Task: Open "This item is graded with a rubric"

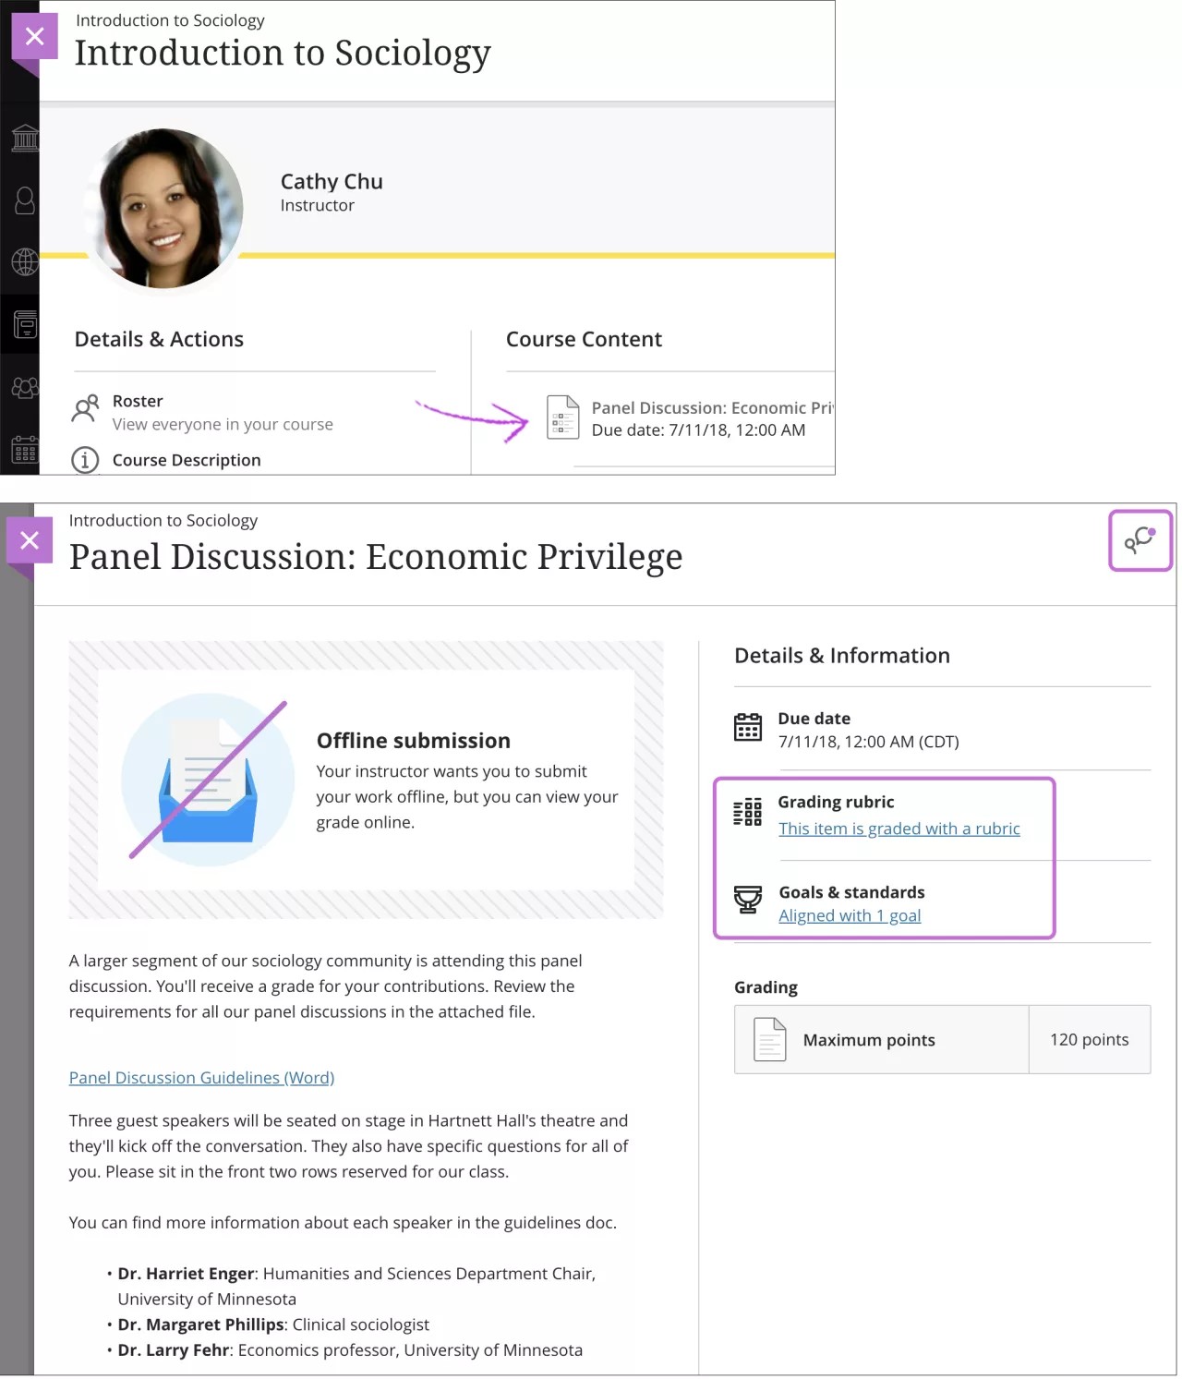Action: (900, 829)
